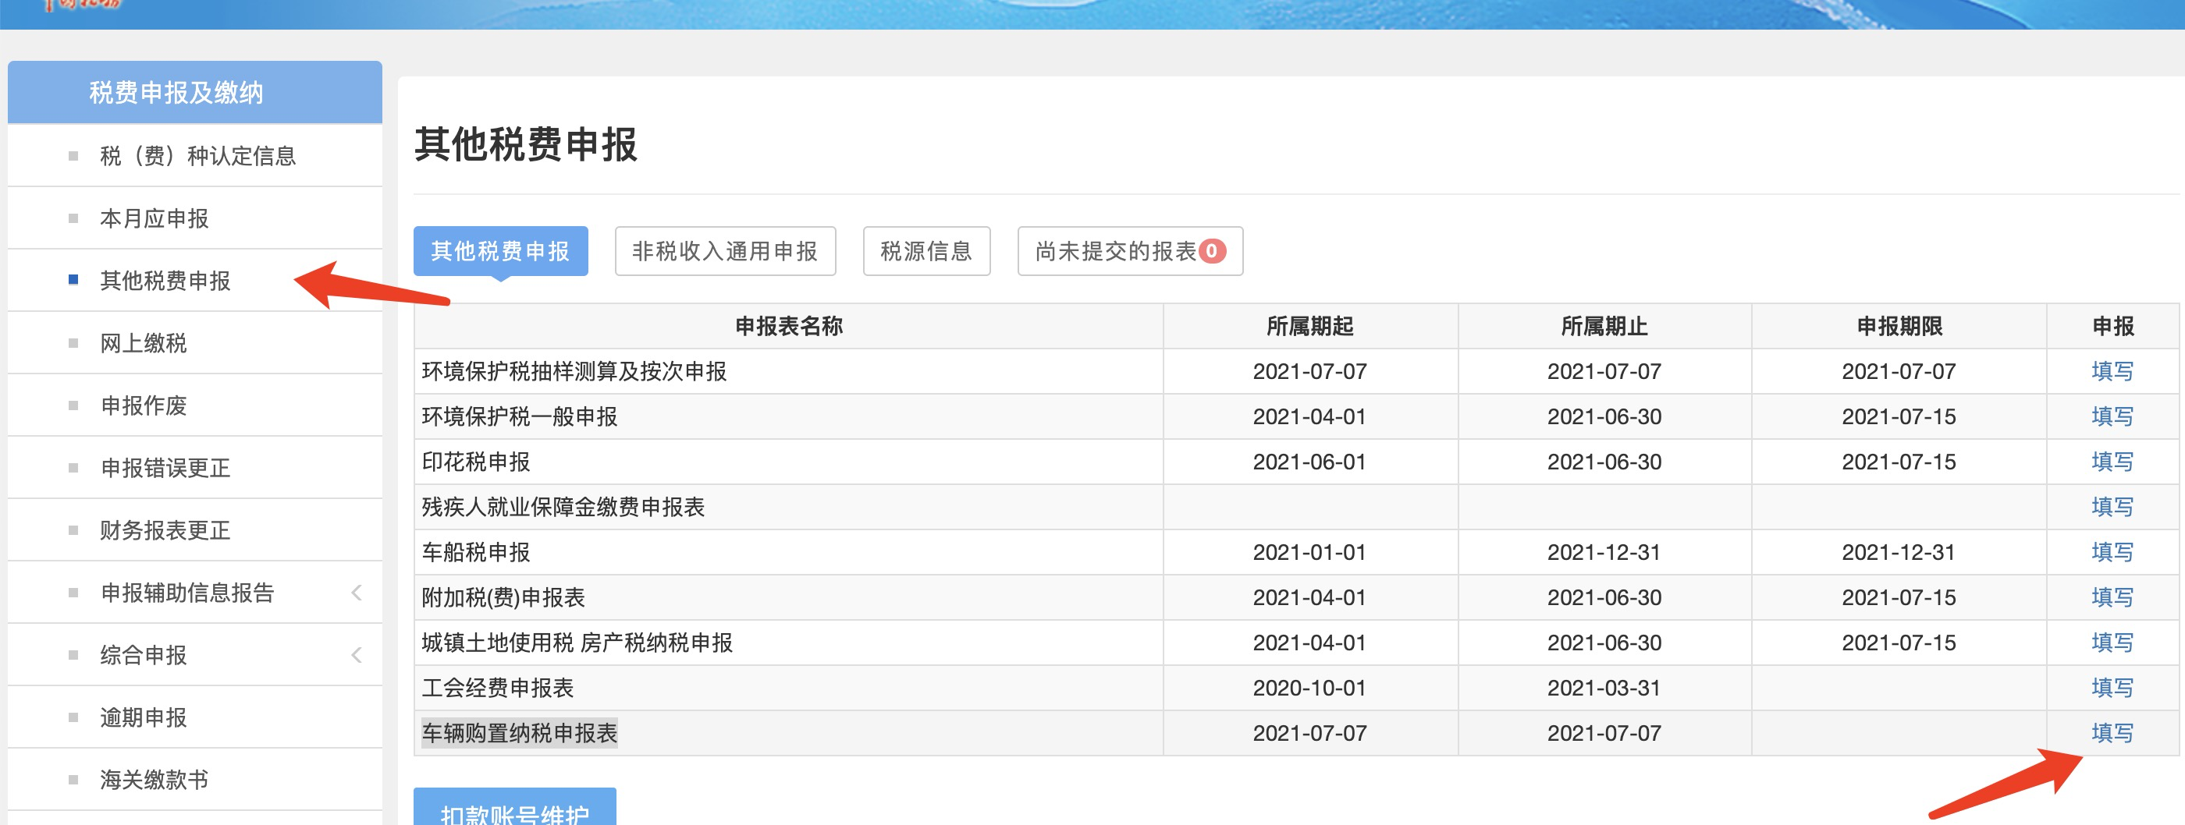Open 填写 for 附加税(费)申报表
The width and height of the screenshot is (2185, 825).
point(2111,597)
